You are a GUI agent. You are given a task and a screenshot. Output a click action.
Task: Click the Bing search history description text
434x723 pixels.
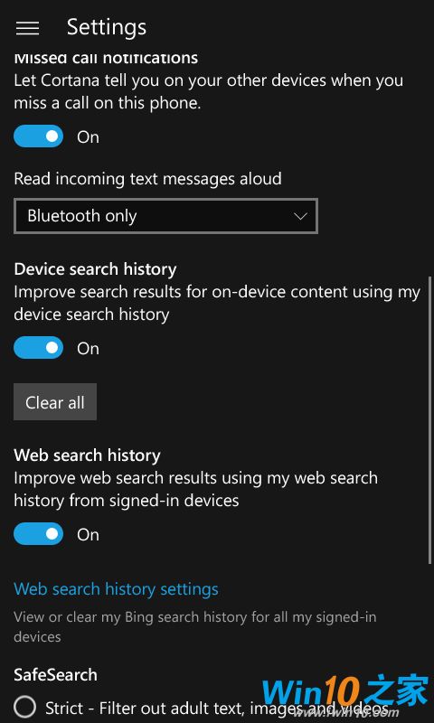point(195,626)
